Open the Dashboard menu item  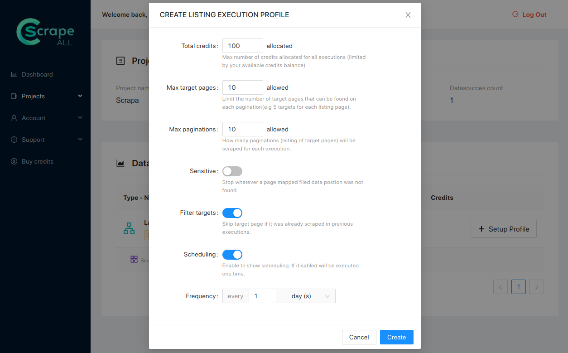[x=37, y=74]
